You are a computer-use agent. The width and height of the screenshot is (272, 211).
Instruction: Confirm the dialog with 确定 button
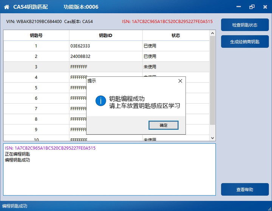(x=164, y=125)
